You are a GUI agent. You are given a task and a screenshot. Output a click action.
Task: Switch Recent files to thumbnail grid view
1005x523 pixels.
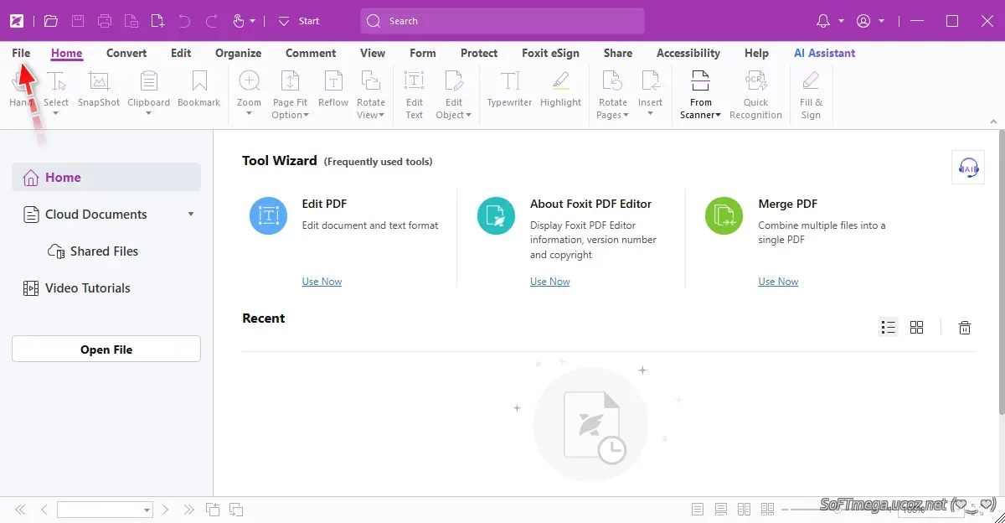coord(916,328)
